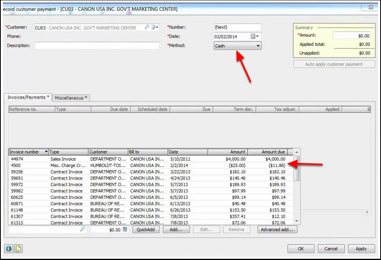381x260 pixels.
Task: Open the calculator icon beside $0.00 amount
Action: [125, 229]
